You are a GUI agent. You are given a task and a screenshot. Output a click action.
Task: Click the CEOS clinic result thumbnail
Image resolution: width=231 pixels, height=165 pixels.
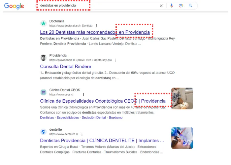tap(182, 99)
